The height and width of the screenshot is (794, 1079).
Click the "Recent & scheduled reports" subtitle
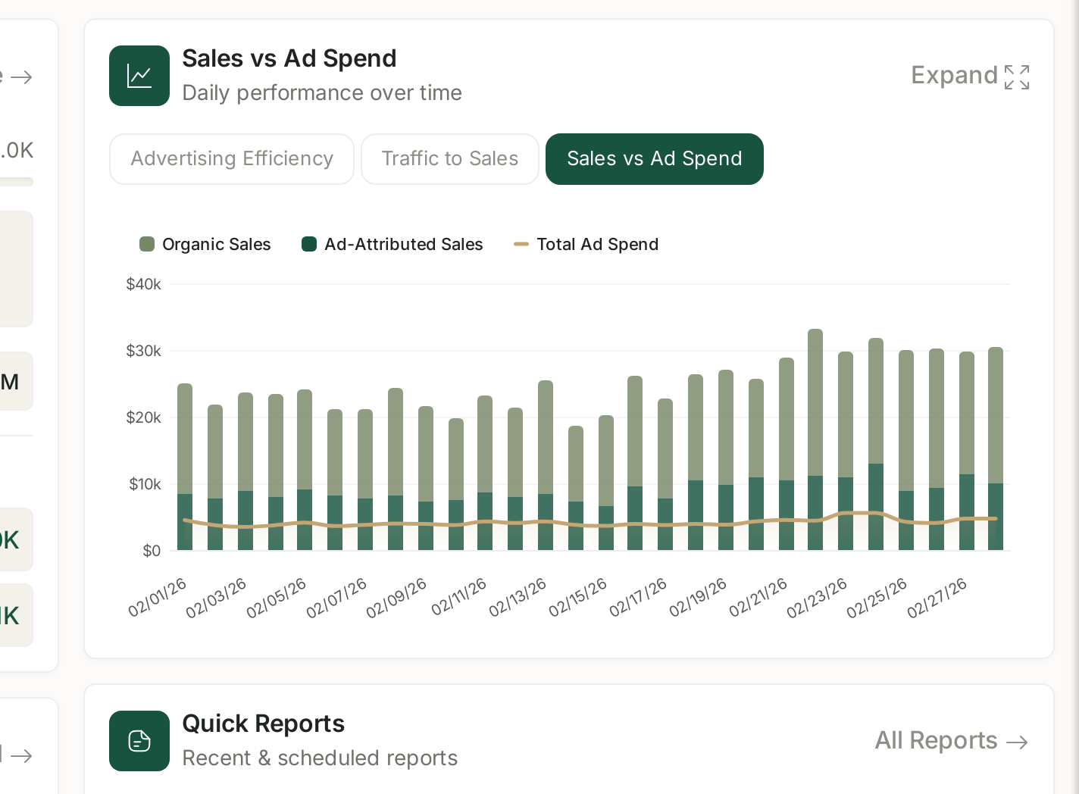(320, 758)
